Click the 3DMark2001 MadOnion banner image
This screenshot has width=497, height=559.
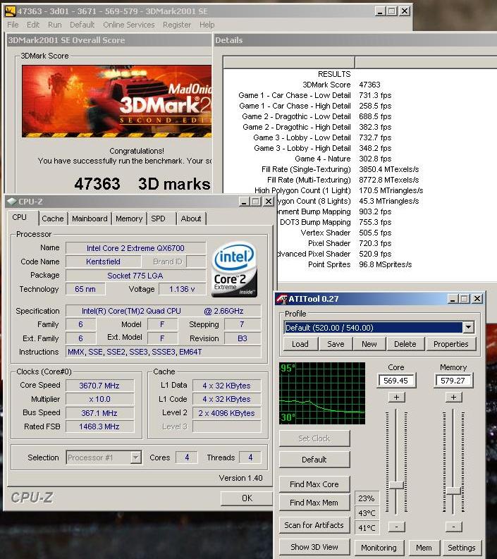pos(116,101)
